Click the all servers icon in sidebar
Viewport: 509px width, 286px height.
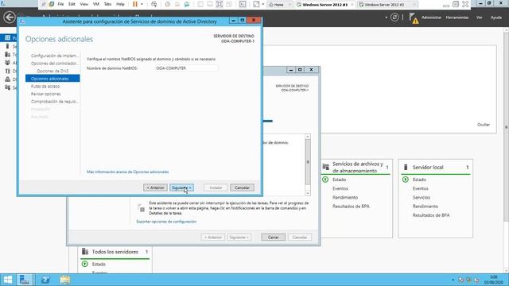(x=8, y=55)
